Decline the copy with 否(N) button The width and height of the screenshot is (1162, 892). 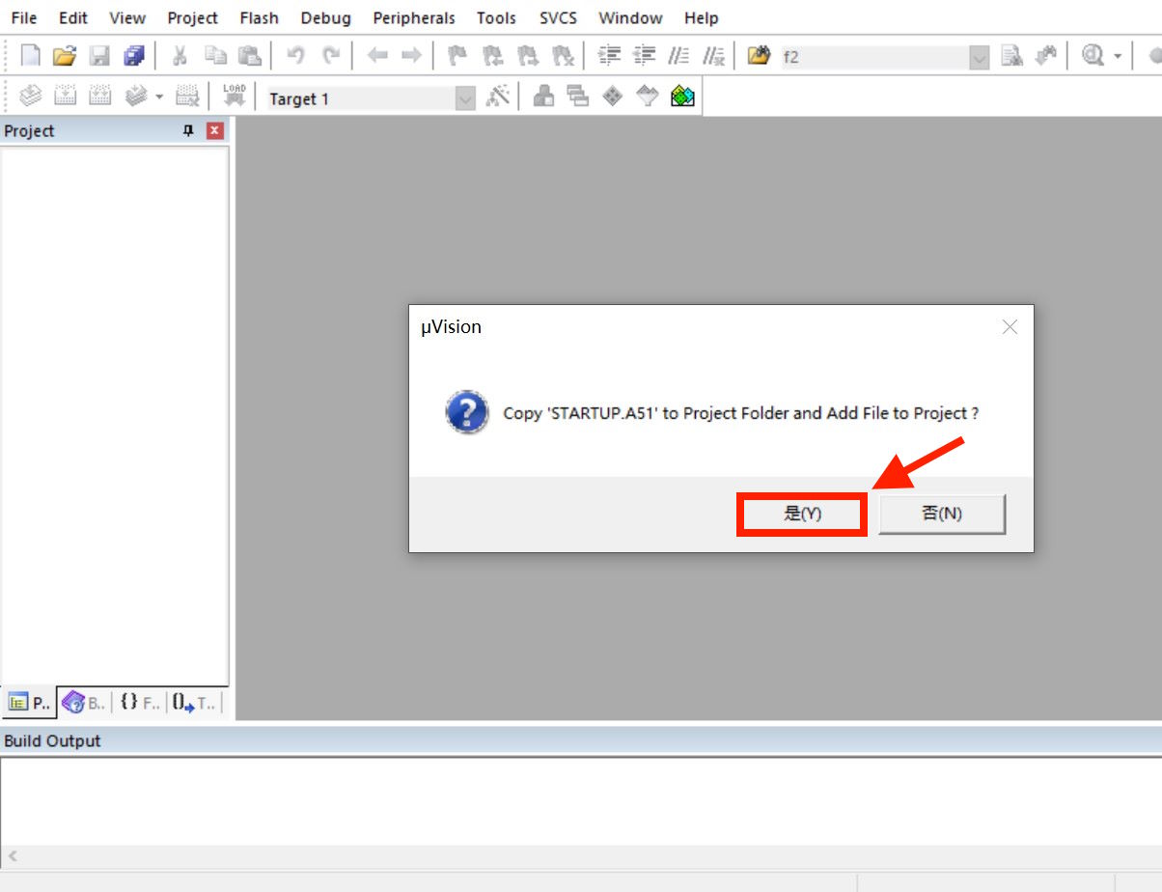[942, 514]
